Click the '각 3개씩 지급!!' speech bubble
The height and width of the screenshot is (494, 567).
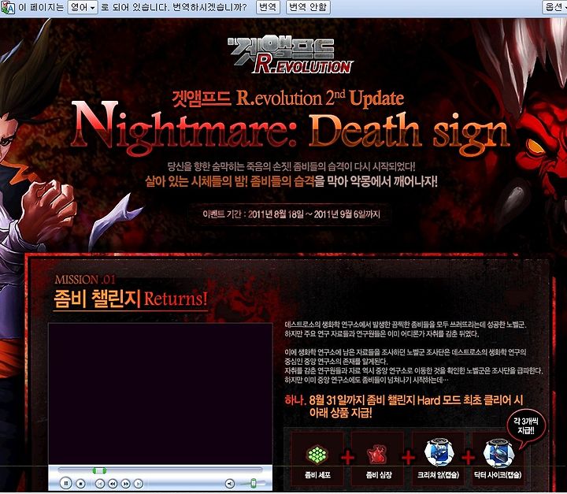tap(525, 425)
